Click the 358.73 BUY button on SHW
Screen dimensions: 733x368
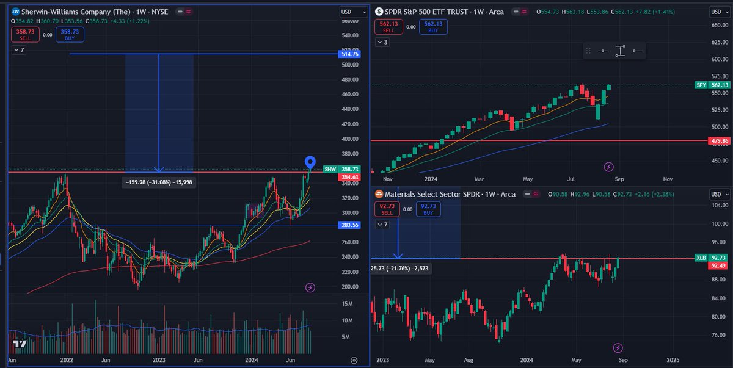(x=70, y=34)
